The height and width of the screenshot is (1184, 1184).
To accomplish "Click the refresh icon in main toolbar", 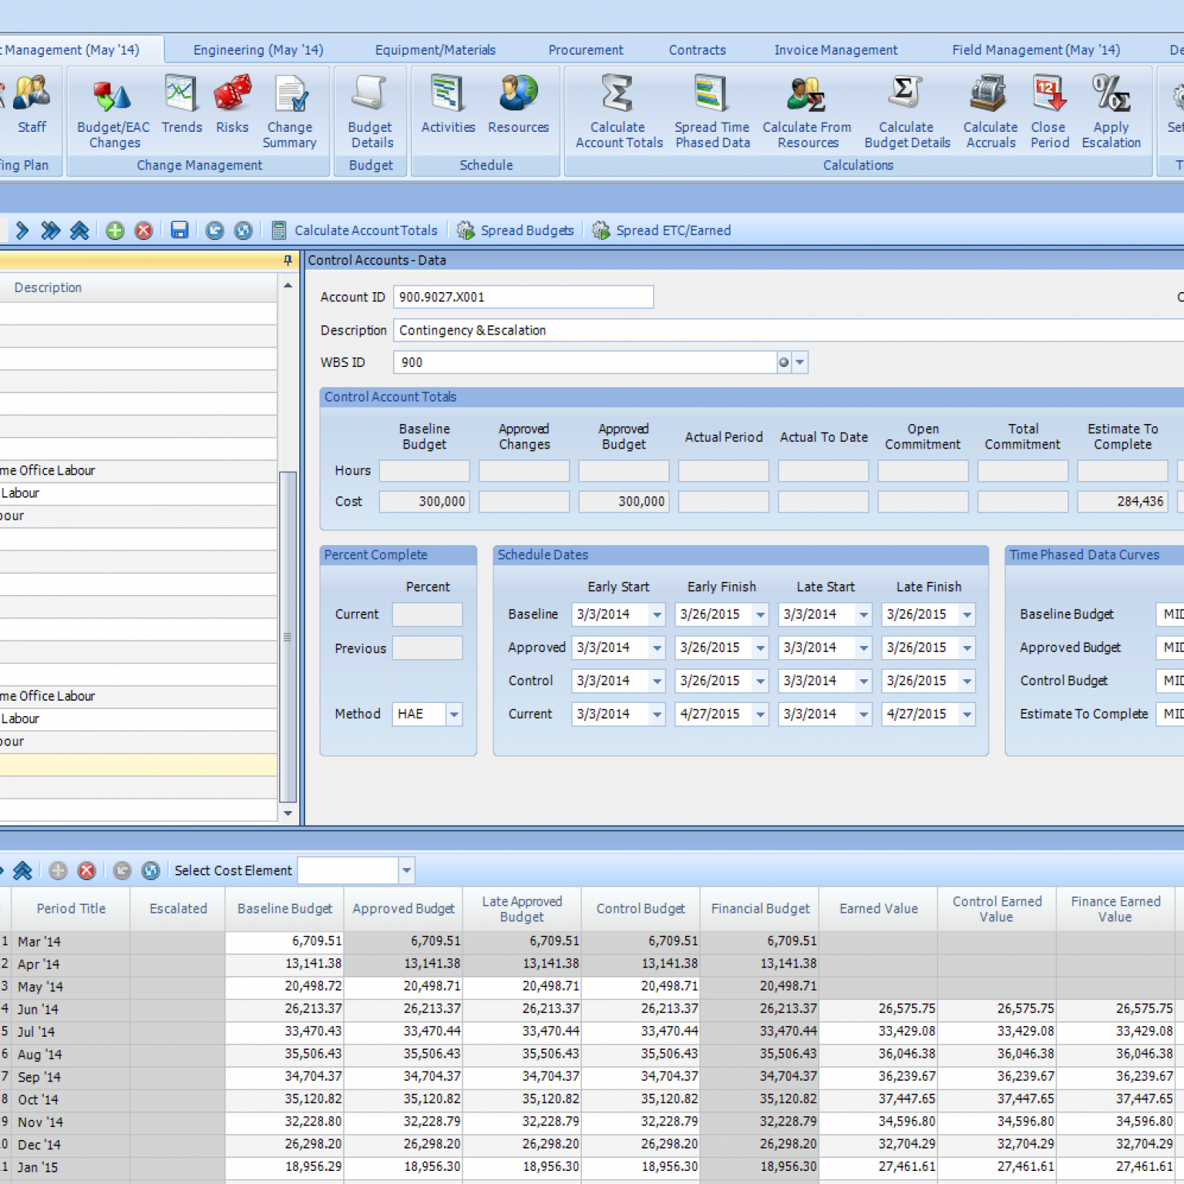I will [x=243, y=230].
